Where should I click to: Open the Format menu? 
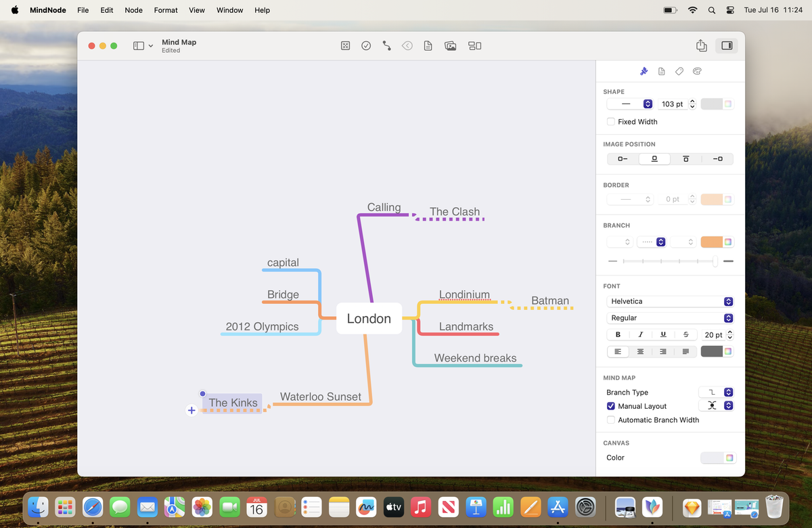click(166, 10)
